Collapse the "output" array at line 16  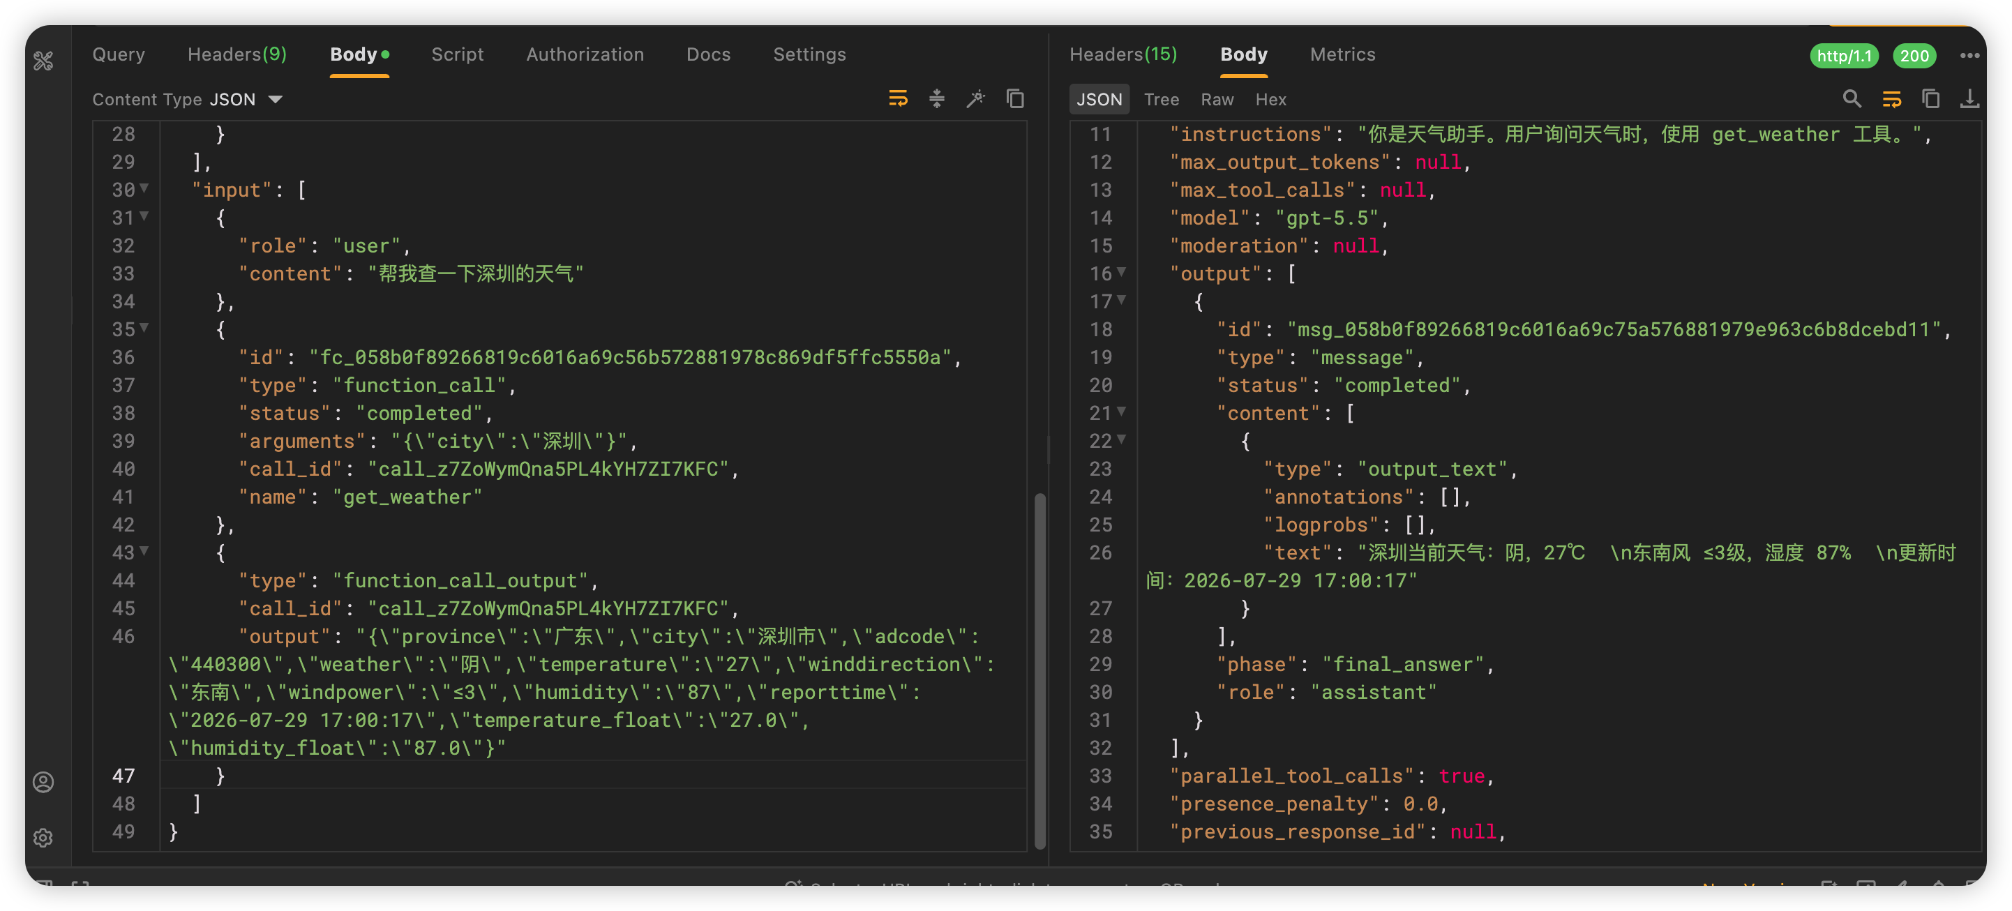[1123, 271]
